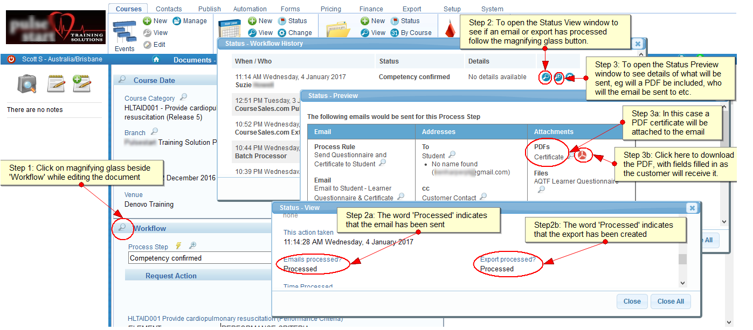Screen dimensions: 753x330
Task: Click magnifier beside Course Date heading
Action: (x=122, y=79)
